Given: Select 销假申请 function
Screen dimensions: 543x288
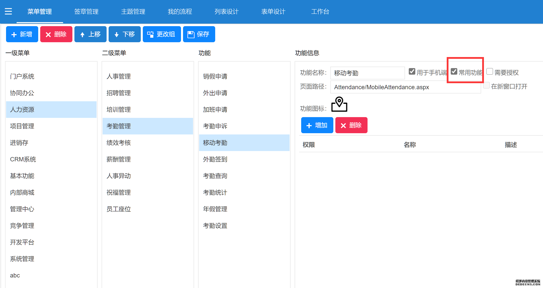Looking at the screenshot, I should 244,76.
